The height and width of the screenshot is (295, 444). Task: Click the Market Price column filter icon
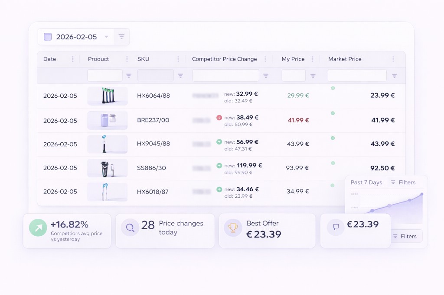(x=394, y=76)
